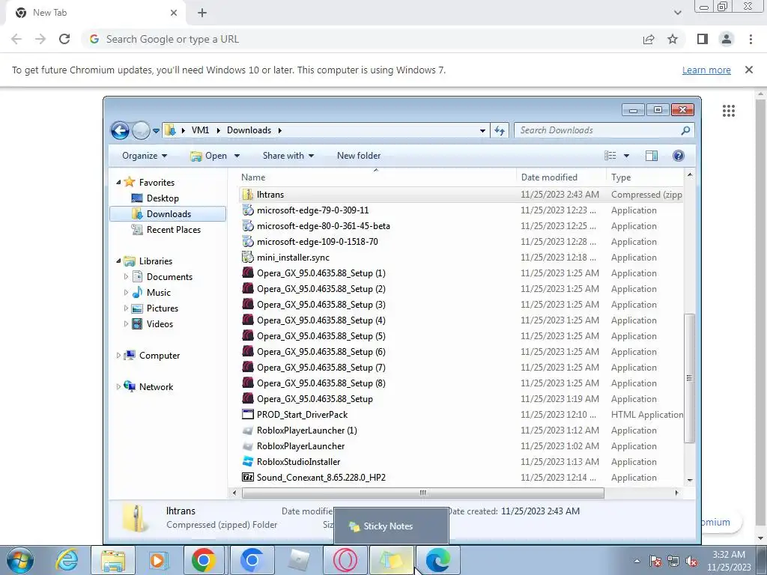Select microsoft-edge-80-0-361-45-beta file

pyautogui.click(x=323, y=226)
